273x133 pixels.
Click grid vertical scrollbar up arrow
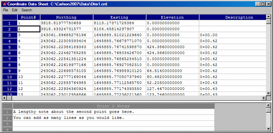pyautogui.click(x=269, y=17)
